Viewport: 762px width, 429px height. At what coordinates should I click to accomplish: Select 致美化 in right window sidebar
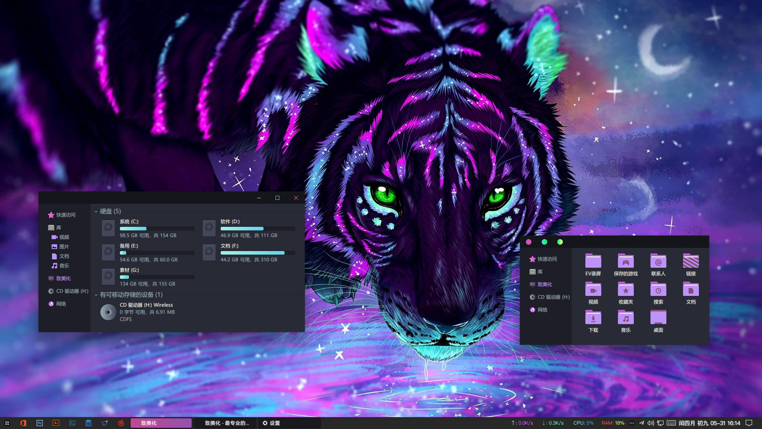point(541,284)
